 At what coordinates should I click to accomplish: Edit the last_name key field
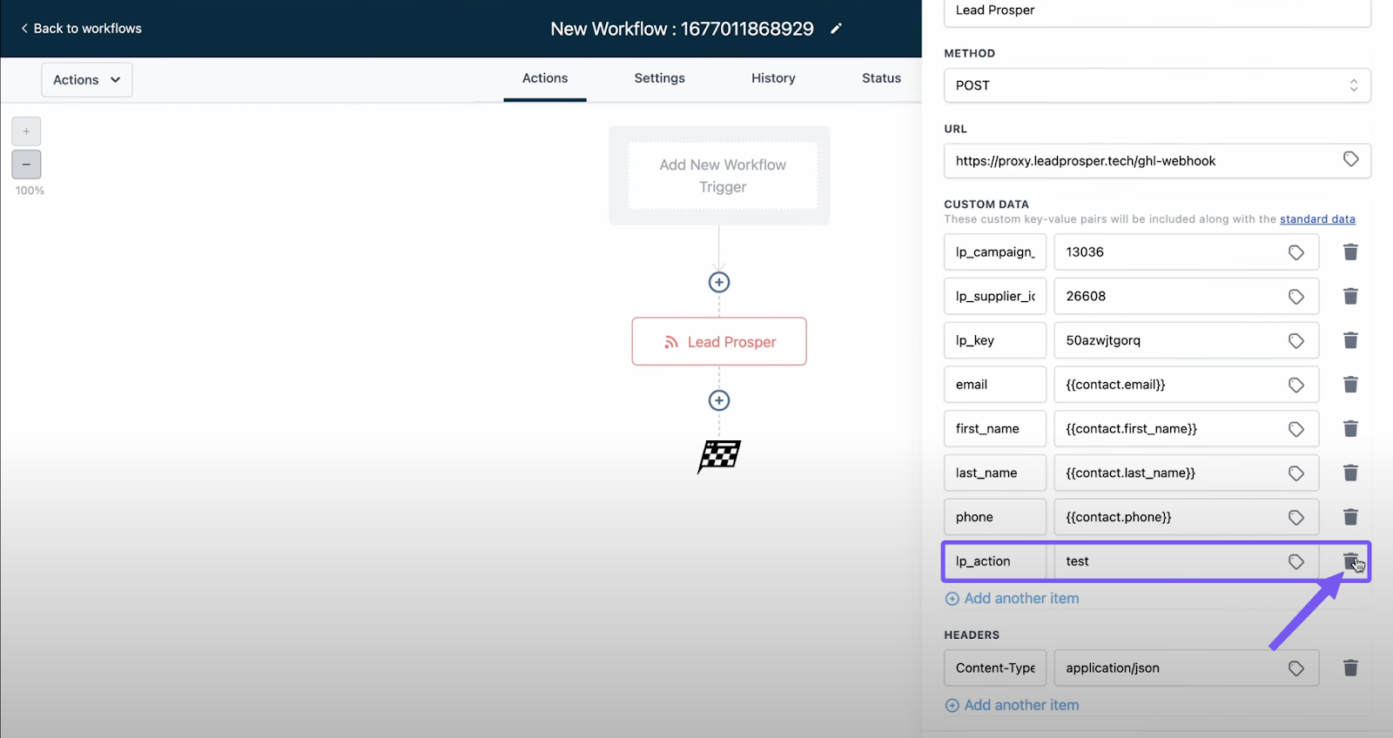(x=995, y=473)
